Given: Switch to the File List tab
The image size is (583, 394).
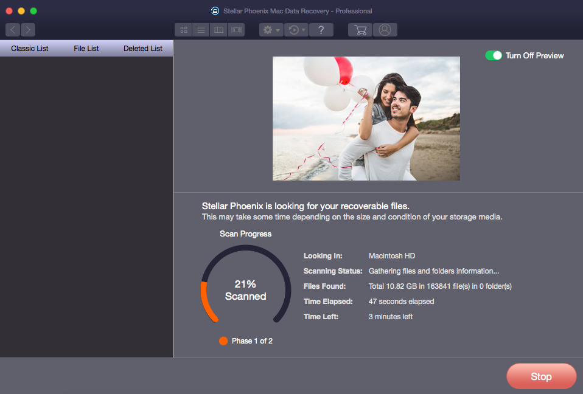Looking at the screenshot, I should 86,49.
